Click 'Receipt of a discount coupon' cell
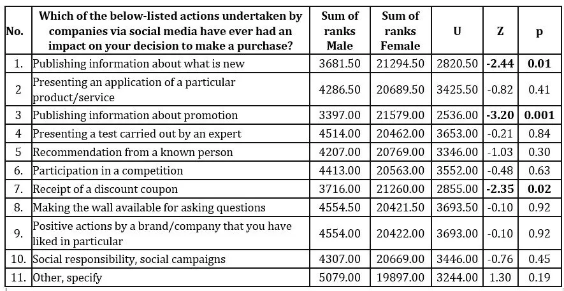The width and height of the screenshot is (564, 291). 105,189
